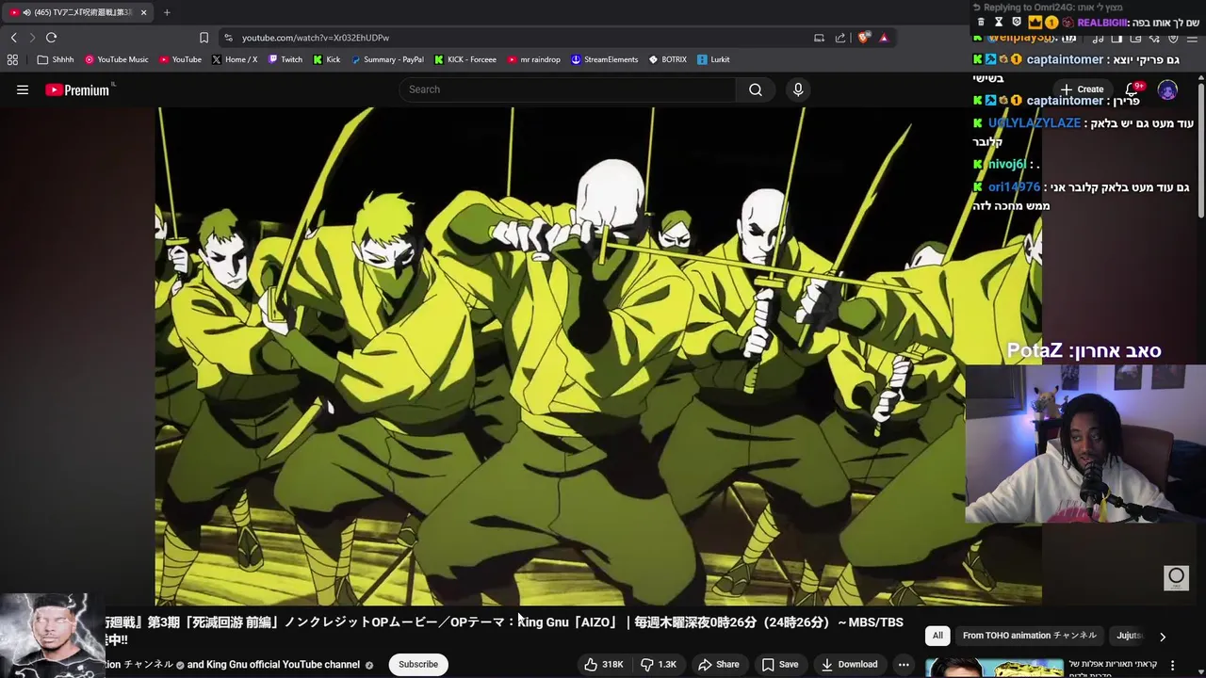Open the new tab plus button
The image size is (1206, 678).
pyautogui.click(x=167, y=12)
